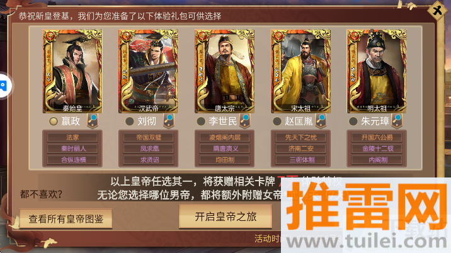451x253 pixels.
Task: Click the 金陵十二钗 tag under 朱元璋
Action: 377,149
